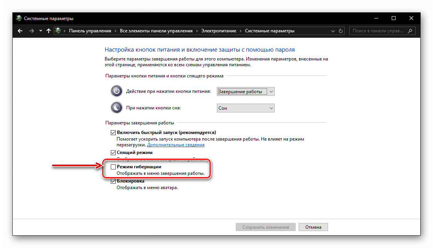Open sleep button action dropdown
Image resolution: width=433 pixels, height=248 pixels.
(246, 108)
